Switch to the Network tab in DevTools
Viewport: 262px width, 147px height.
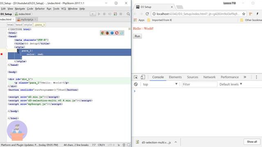[209, 77]
